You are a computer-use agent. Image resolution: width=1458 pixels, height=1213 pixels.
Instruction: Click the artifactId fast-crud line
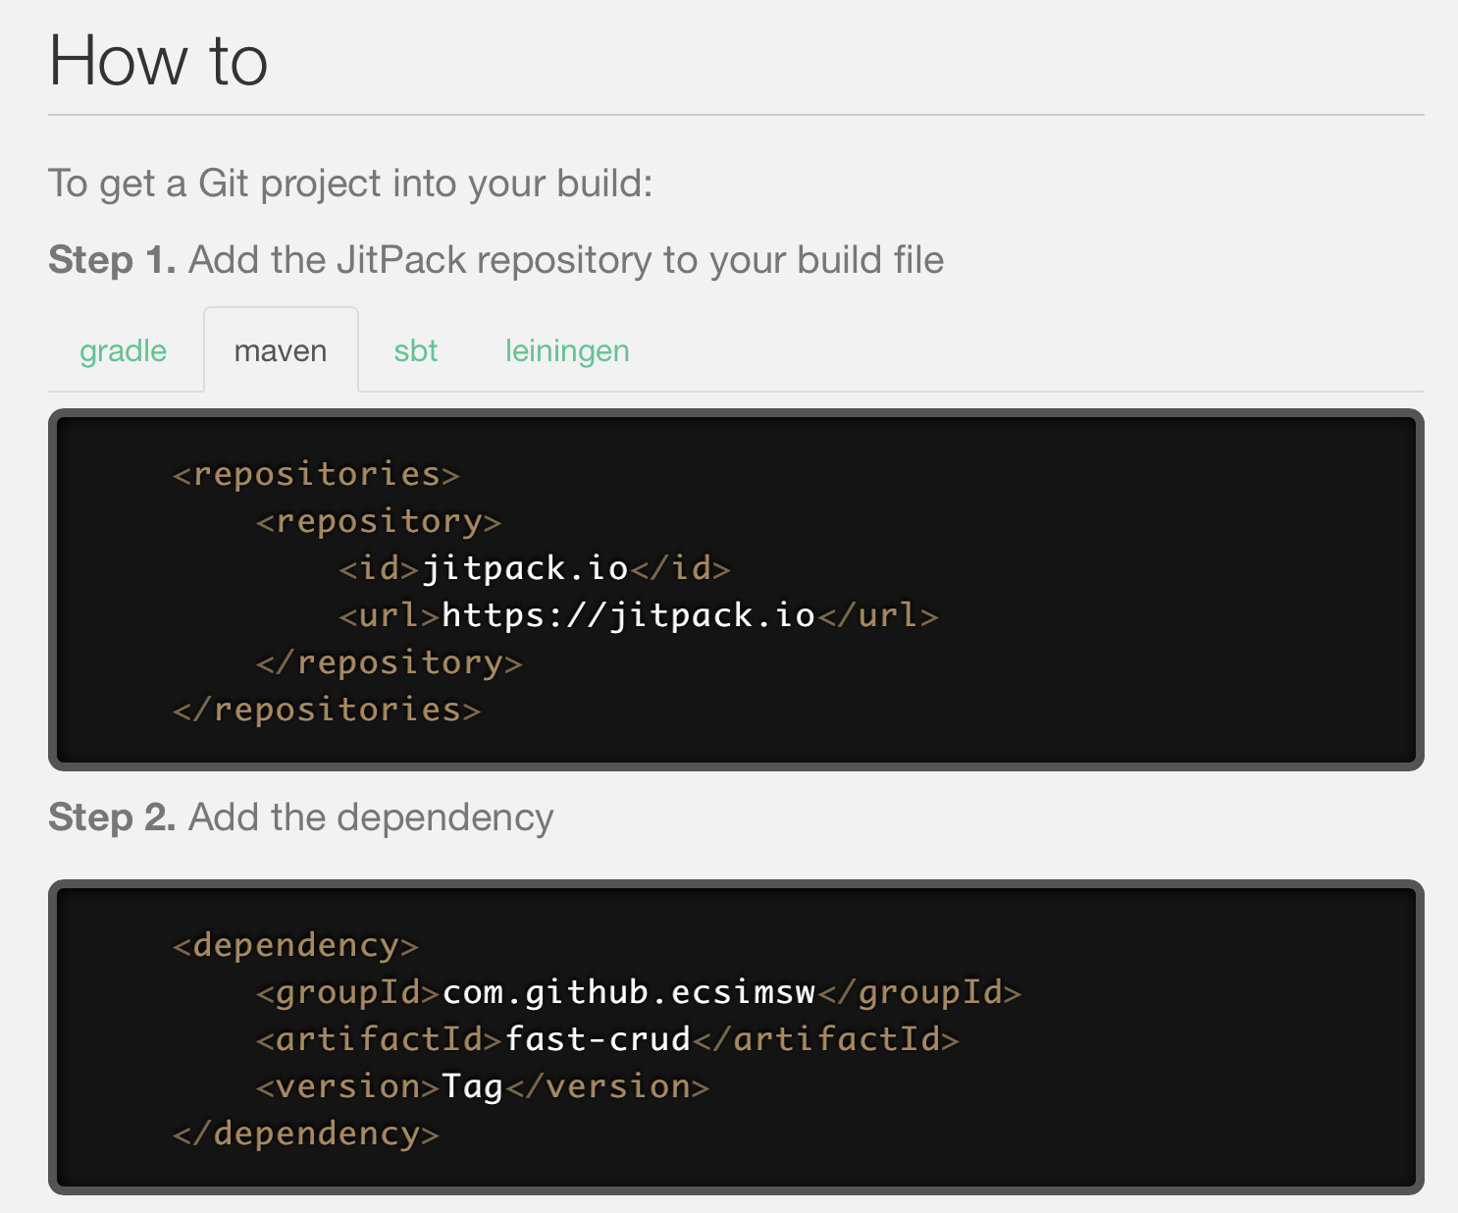[x=607, y=1039]
